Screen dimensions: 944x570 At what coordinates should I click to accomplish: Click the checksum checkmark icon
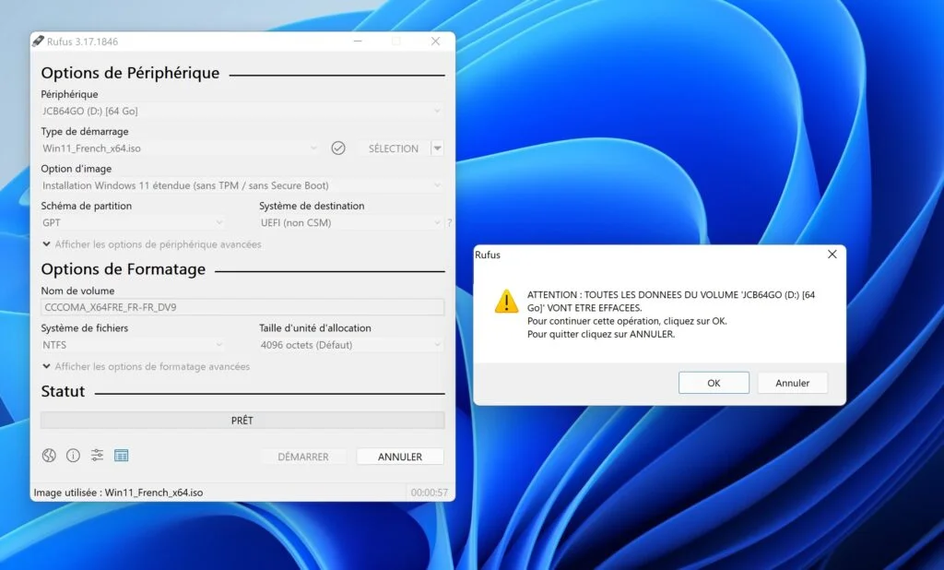[x=338, y=148]
